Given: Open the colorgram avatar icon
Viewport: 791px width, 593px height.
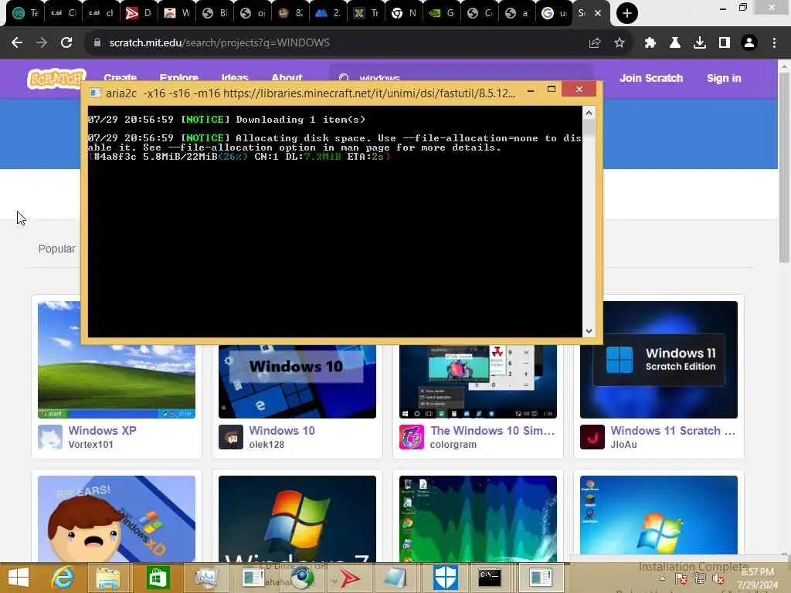Looking at the screenshot, I should pyautogui.click(x=412, y=437).
